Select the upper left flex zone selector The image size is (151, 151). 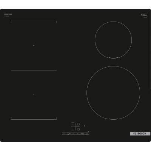[x=73, y=124]
